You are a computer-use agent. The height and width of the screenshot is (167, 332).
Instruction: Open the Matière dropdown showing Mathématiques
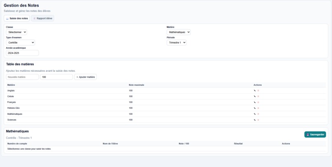178,32
